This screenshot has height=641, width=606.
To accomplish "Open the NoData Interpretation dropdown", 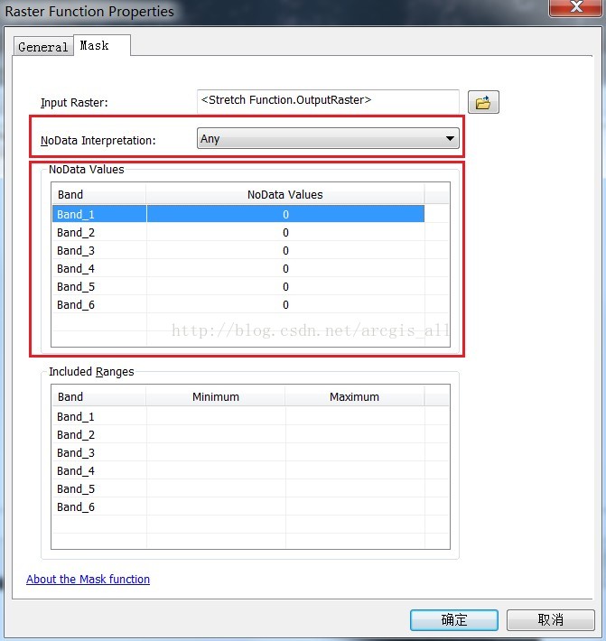I will (x=328, y=138).
